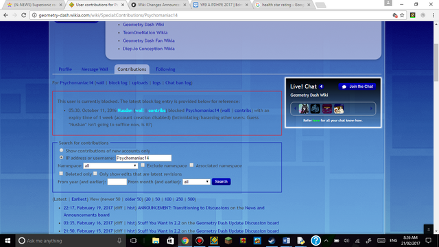Click the Search button for contributions
The image size is (439, 247).
[221, 181]
